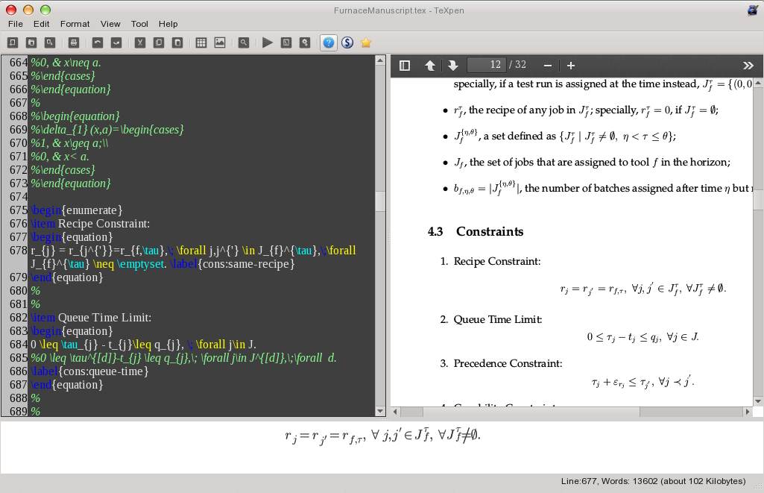Click the Cut scissors icon

(x=139, y=43)
